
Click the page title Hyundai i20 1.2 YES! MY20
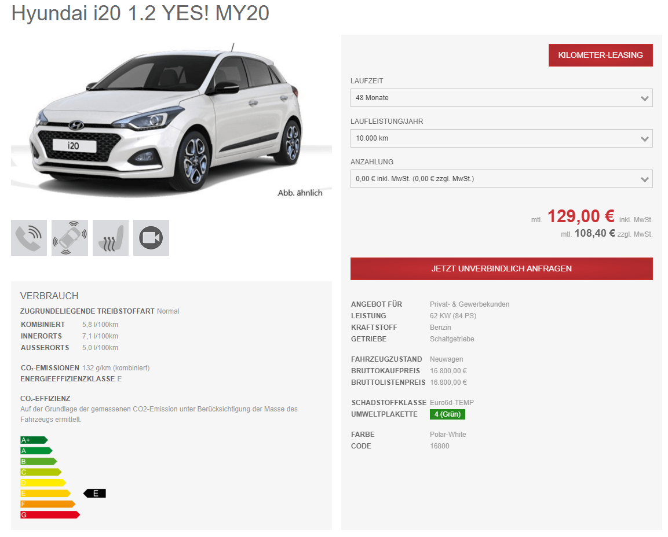(x=140, y=13)
